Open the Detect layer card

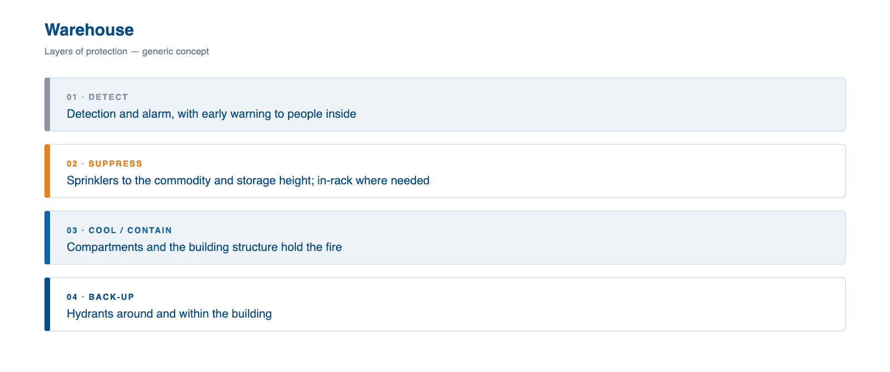[x=445, y=104]
